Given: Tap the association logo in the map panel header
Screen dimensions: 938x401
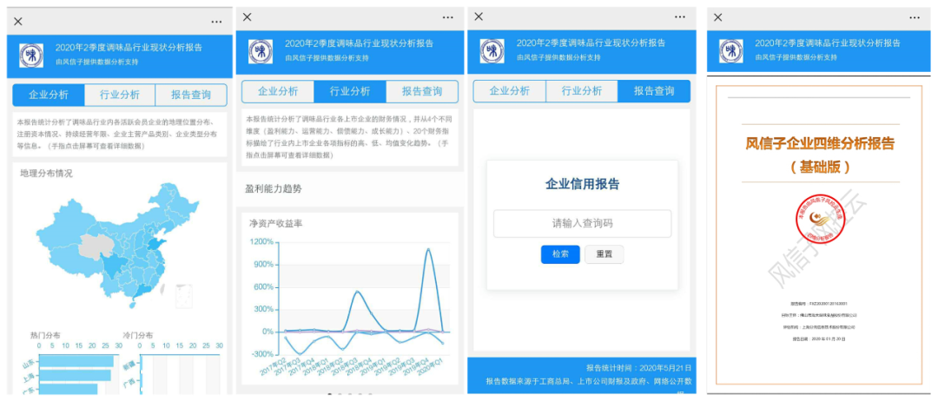Looking at the screenshot, I should 31,55.
